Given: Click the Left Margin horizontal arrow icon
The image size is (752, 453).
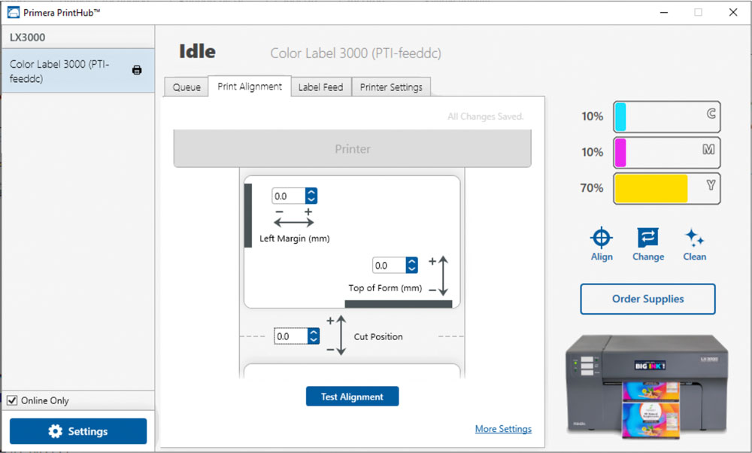Looking at the screenshot, I should pos(293,222).
